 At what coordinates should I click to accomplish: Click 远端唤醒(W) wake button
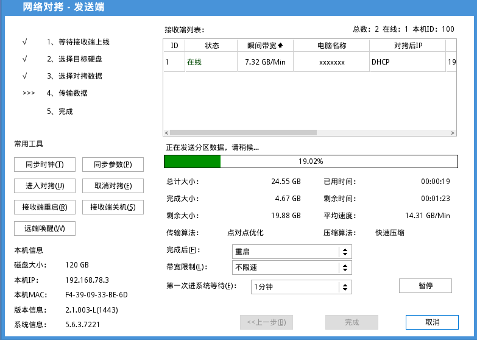(44, 228)
